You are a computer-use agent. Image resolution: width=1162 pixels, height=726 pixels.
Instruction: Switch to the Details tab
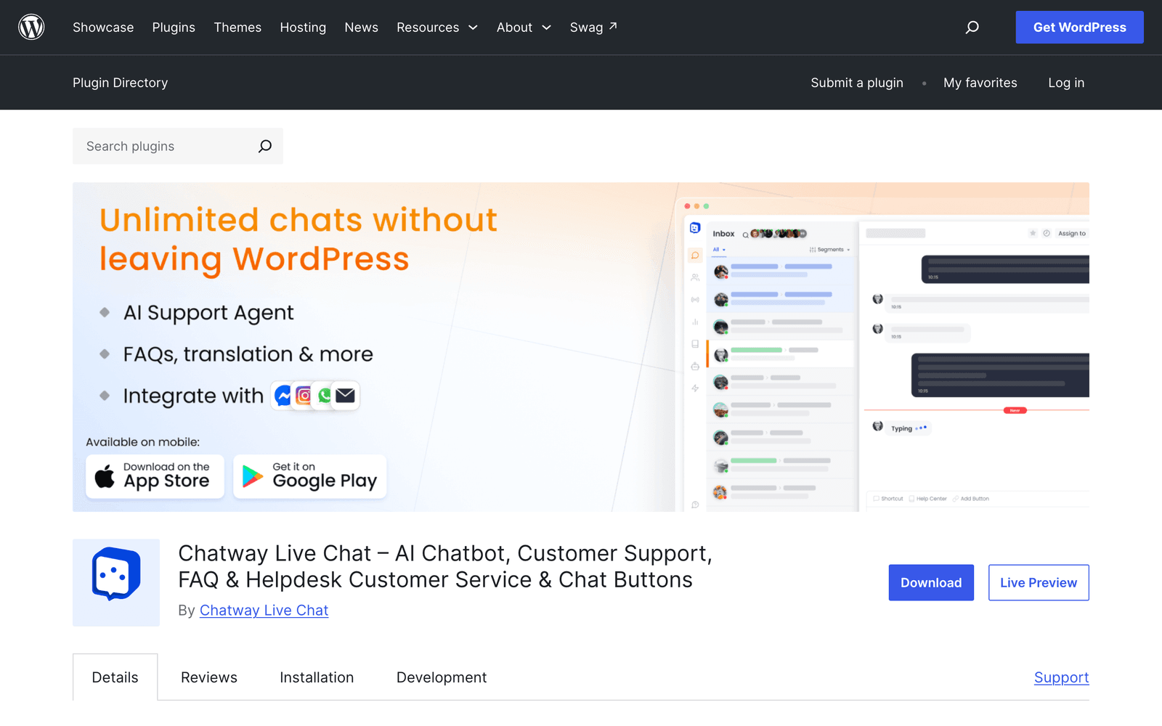point(115,677)
